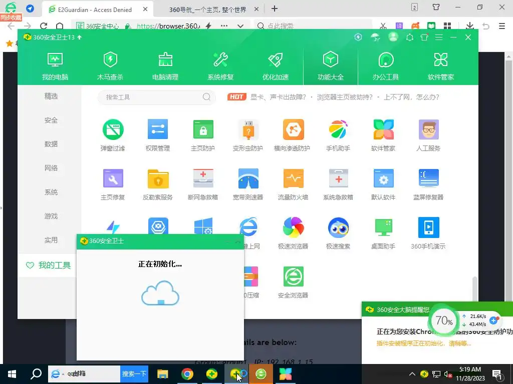Screen dimensions: 513x384
Task: Open 变形虫防护 tool icon
Action: pos(248,135)
